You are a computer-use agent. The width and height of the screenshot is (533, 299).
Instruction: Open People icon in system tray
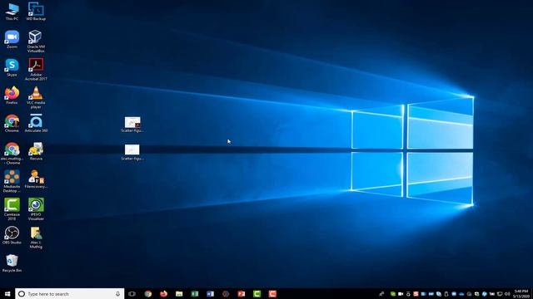point(381,294)
